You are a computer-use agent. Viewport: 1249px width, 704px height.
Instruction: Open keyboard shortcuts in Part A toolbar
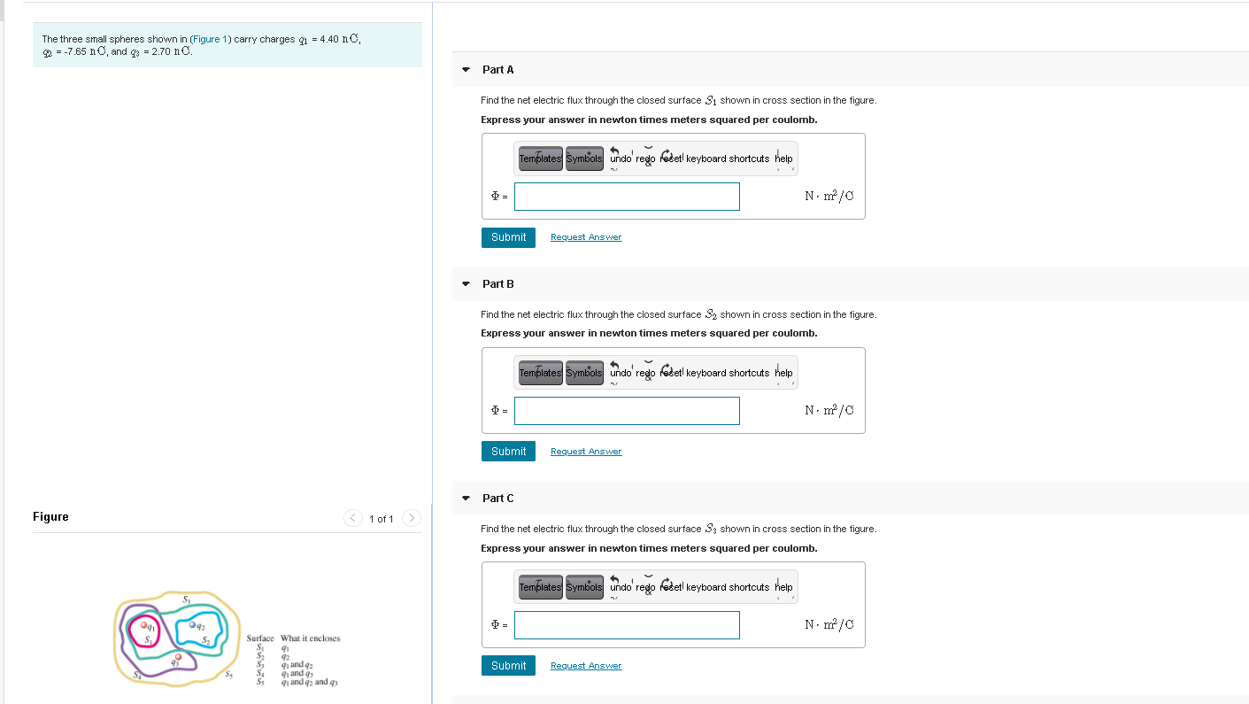click(x=728, y=159)
